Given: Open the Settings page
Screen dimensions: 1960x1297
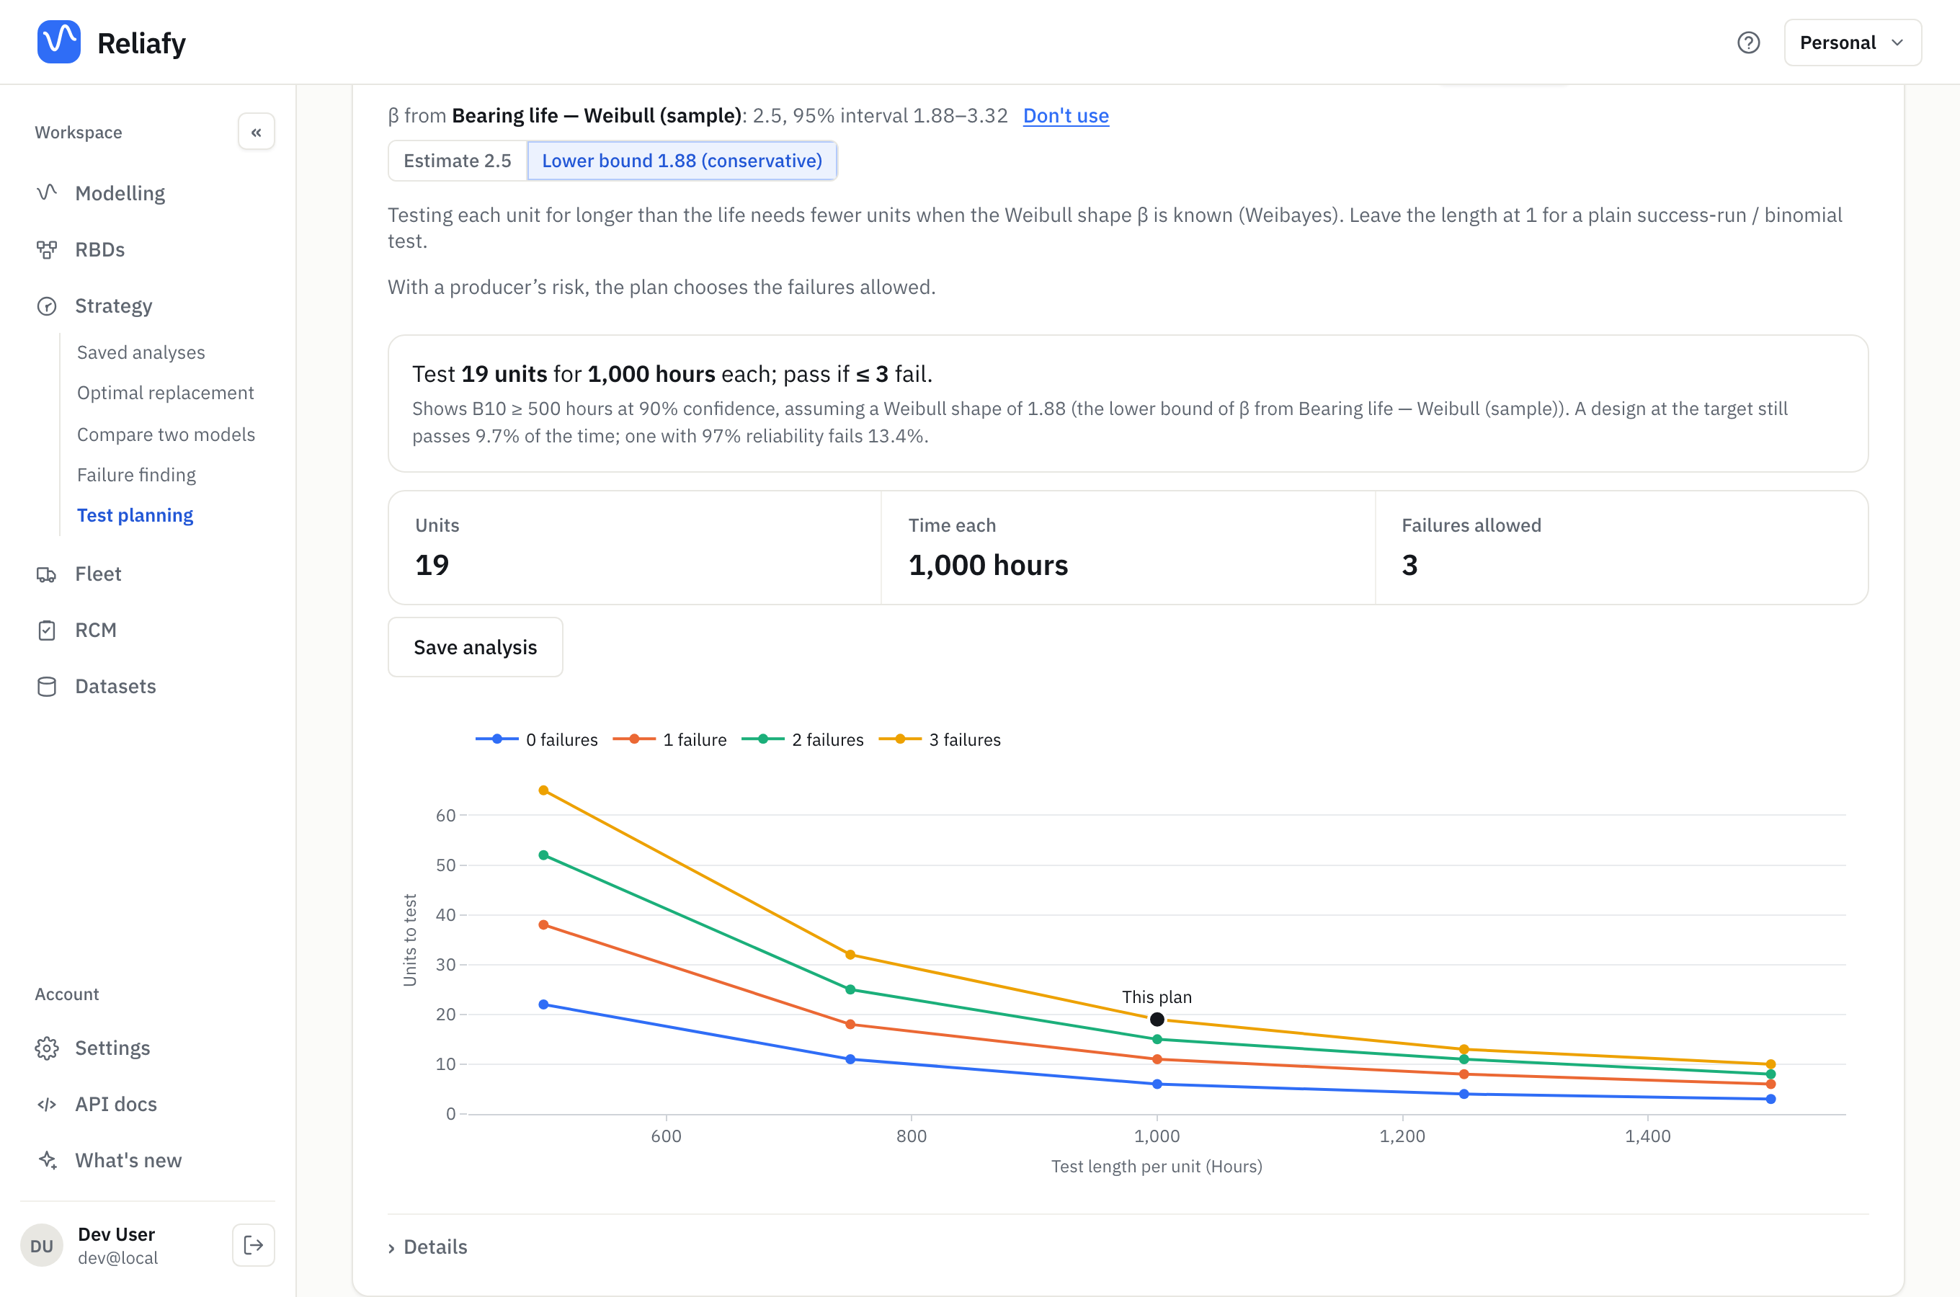Looking at the screenshot, I should tap(112, 1048).
